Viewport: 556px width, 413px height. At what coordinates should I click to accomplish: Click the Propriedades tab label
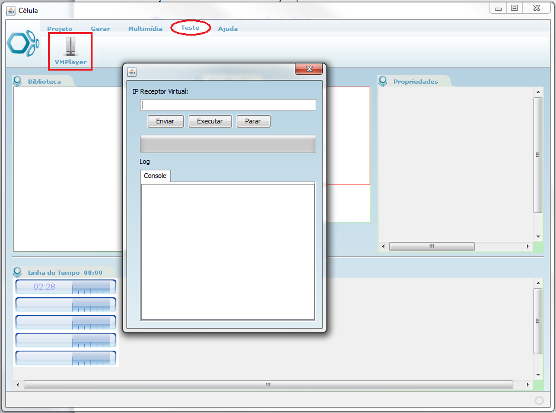click(415, 81)
